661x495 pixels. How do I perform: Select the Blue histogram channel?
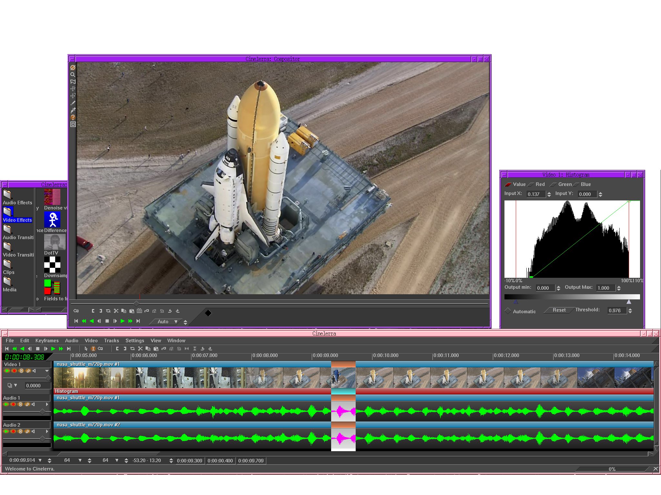pos(582,184)
